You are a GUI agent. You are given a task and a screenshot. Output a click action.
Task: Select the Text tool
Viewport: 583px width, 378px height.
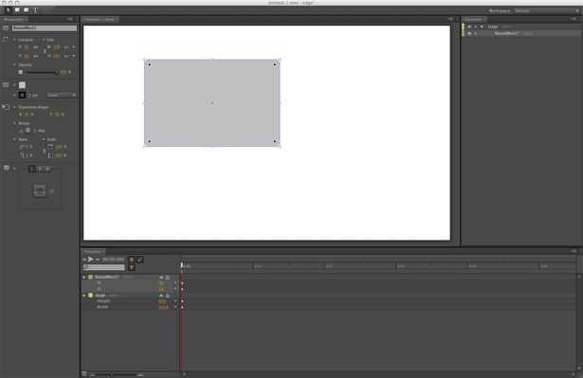pos(35,10)
